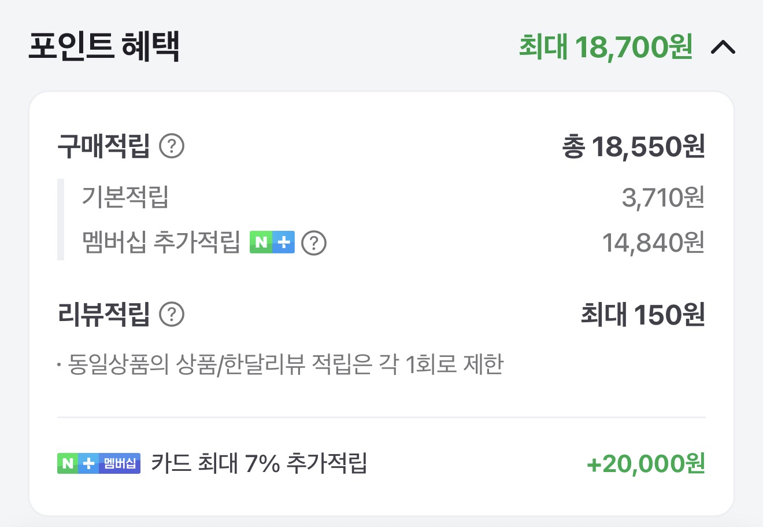Image resolution: width=763 pixels, height=527 pixels.
Task: Open the 리뷰적립 help question icon
Action: click(172, 315)
